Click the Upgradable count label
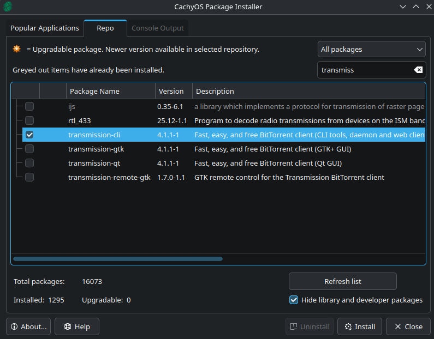This screenshot has width=434, height=339. point(103,300)
